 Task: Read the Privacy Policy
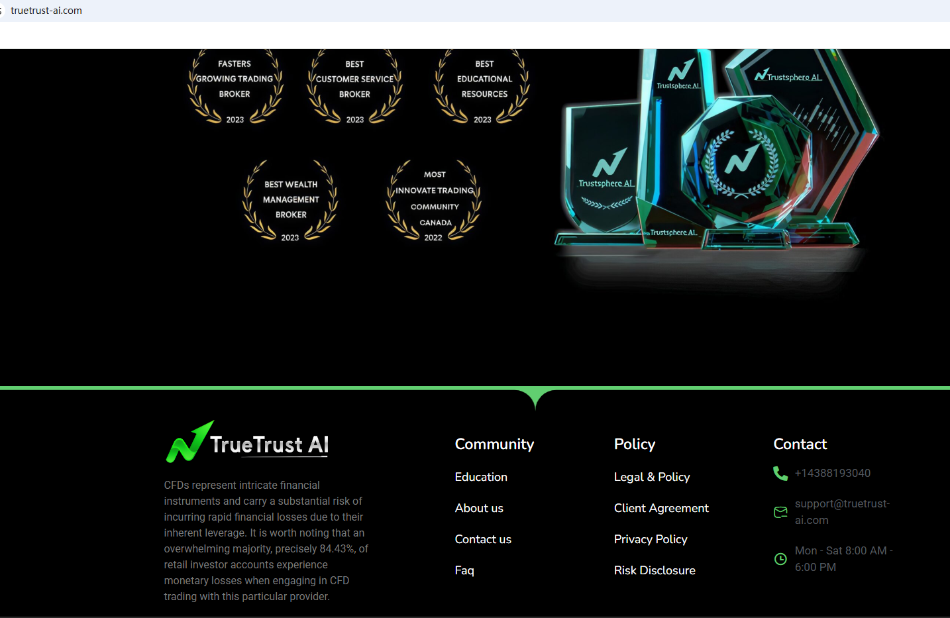(651, 539)
